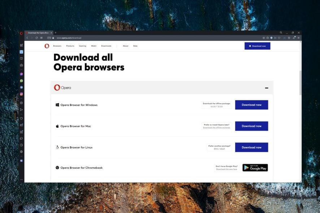
Task: Open the ad blocker shield settings
Action: click(272, 38)
